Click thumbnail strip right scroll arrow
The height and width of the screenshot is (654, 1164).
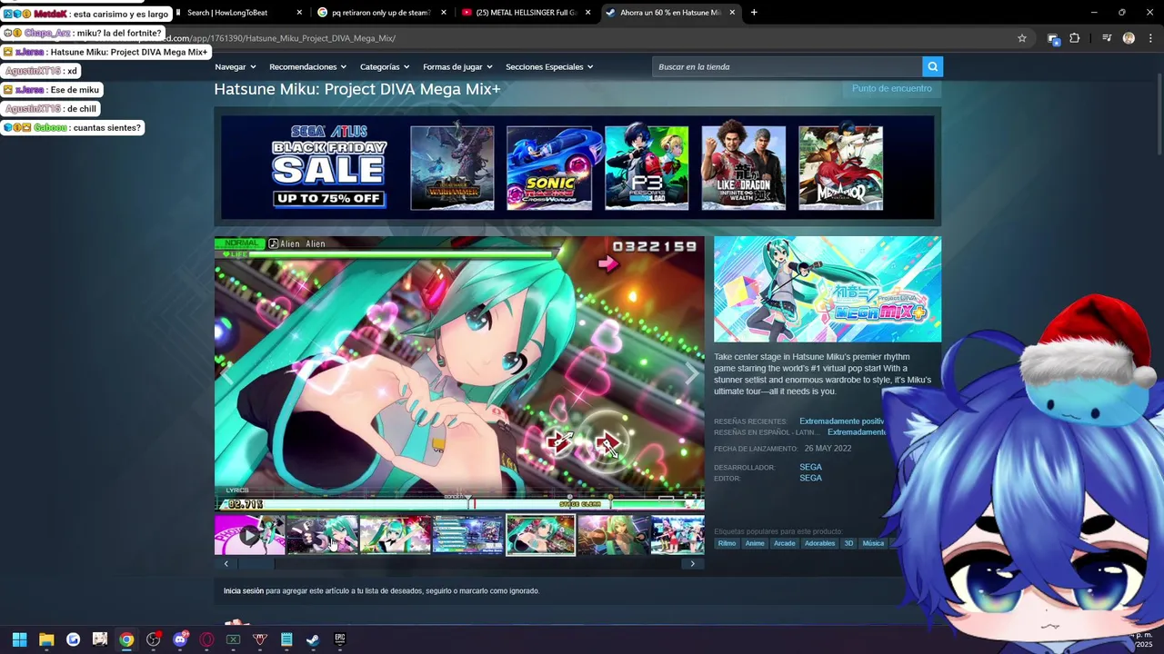(x=692, y=564)
